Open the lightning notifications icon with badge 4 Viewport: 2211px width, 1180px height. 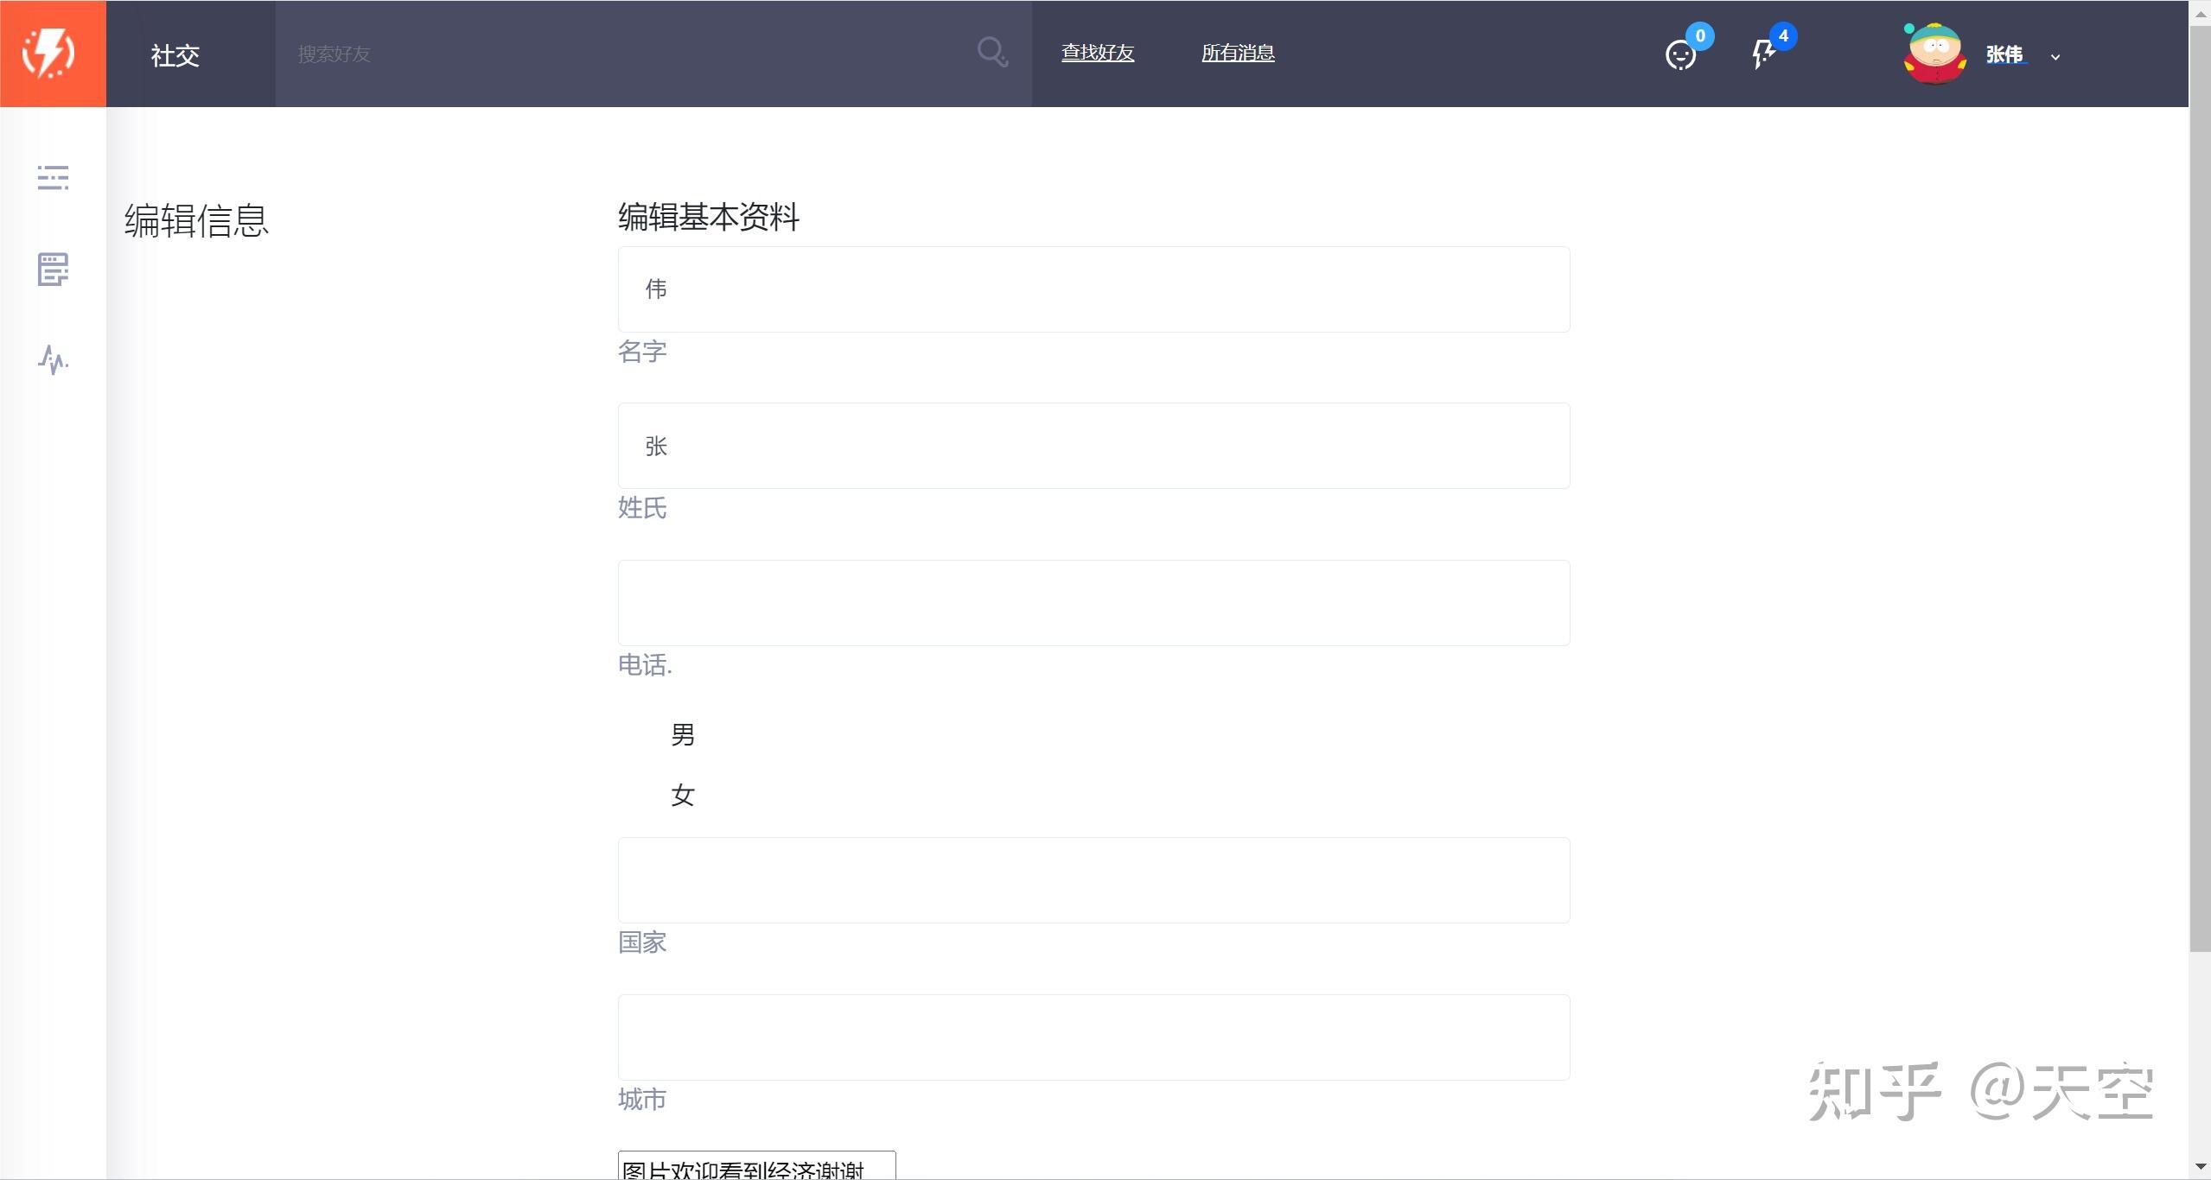click(1762, 54)
